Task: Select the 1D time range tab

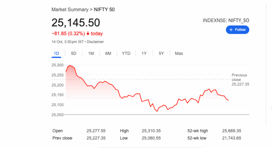Action: (56, 53)
